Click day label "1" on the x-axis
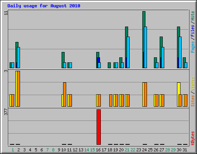This screenshot has height=154, width=197. tap(13, 150)
